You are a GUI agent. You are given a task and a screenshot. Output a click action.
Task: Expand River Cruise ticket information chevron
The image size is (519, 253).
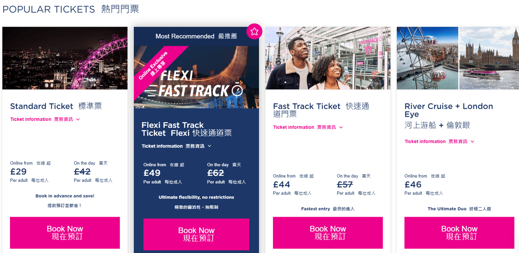(472, 142)
